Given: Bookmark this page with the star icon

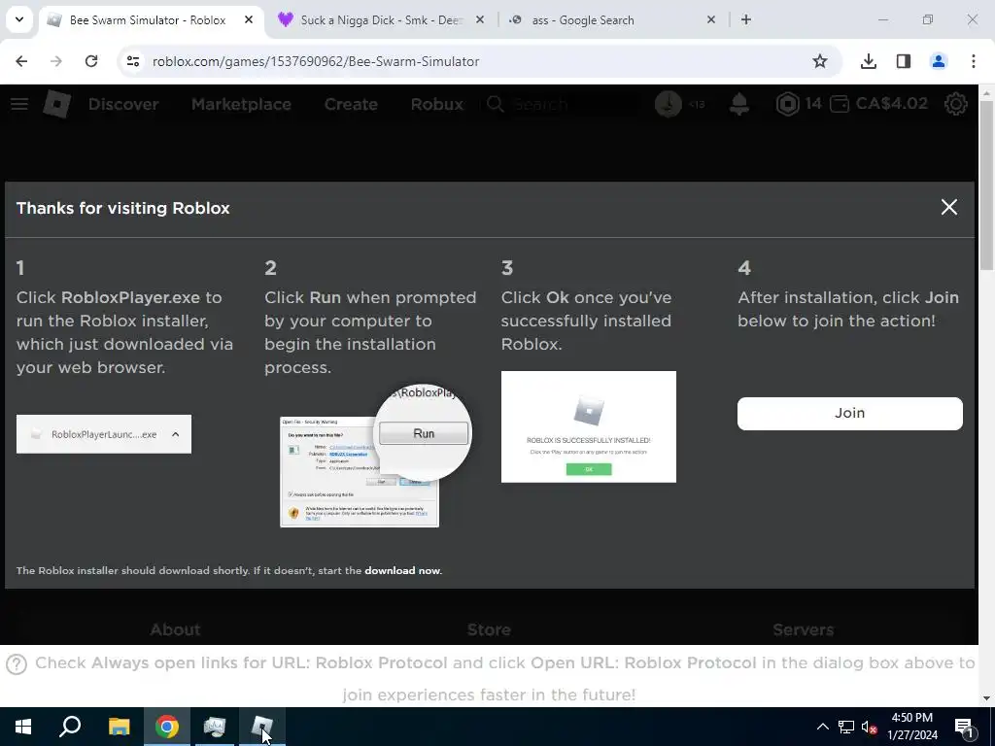Looking at the screenshot, I should [820, 61].
